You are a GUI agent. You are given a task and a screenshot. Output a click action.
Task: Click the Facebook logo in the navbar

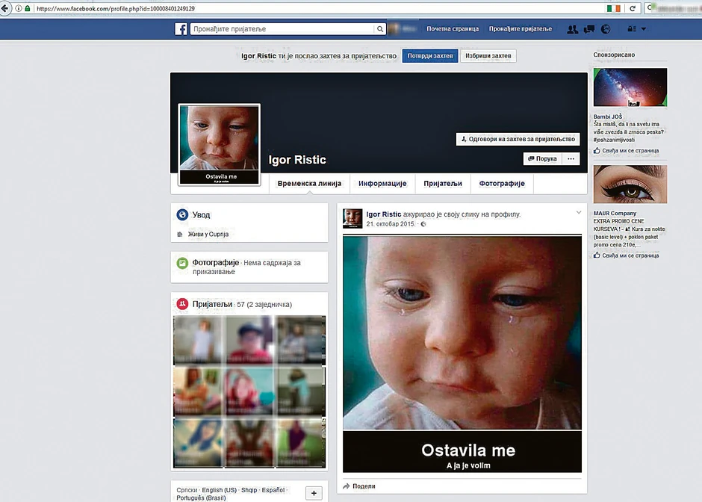pos(181,28)
